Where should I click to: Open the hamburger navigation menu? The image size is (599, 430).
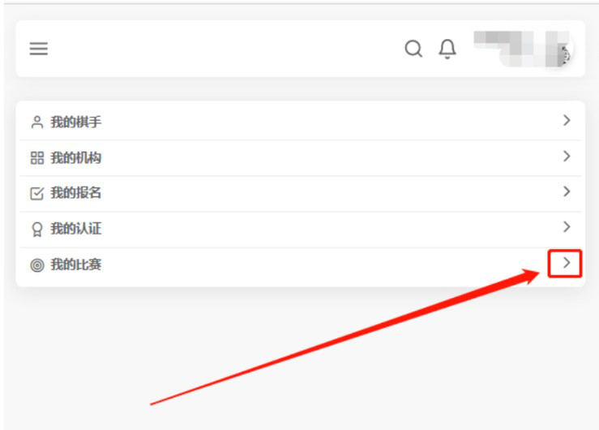[39, 49]
